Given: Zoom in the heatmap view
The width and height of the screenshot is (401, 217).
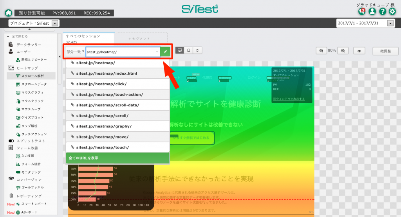Looking at the screenshot, I should (343, 51).
